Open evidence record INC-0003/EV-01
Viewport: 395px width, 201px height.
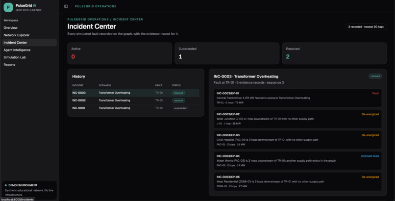pyautogui.click(x=297, y=98)
